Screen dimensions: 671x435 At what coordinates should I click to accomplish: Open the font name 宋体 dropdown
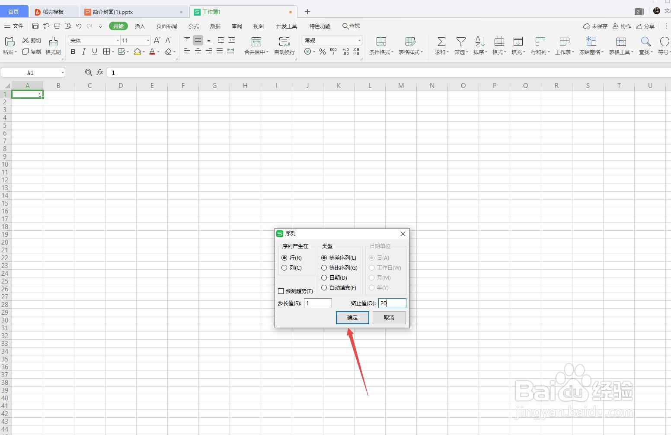point(118,40)
